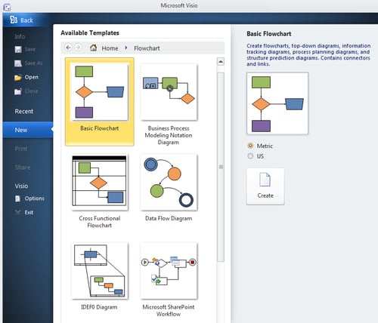Go back with the left arrow navigation icon
The height and width of the screenshot is (323, 378).
pyautogui.click(x=68, y=48)
